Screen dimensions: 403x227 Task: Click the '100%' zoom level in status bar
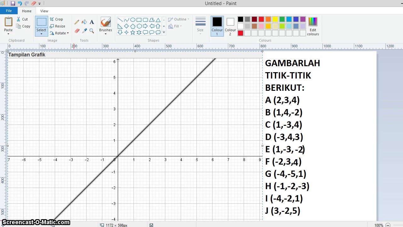pos(379,225)
